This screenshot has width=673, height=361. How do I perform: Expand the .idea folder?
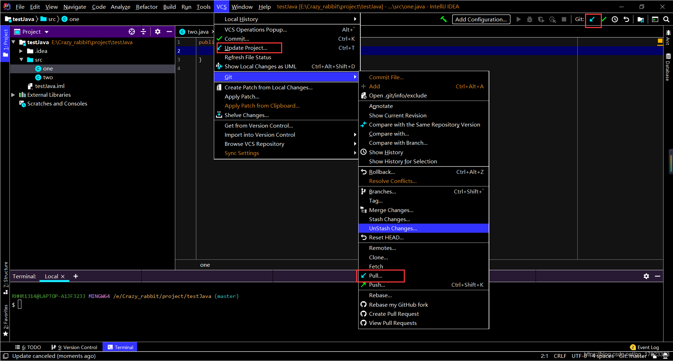coord(21,51)
